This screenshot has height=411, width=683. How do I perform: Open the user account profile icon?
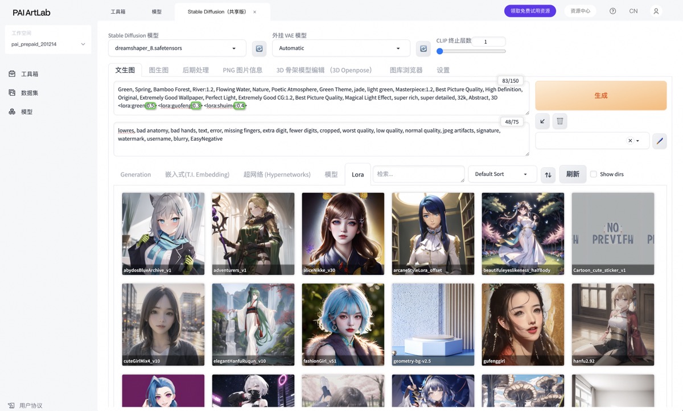[x=656, y=11]
